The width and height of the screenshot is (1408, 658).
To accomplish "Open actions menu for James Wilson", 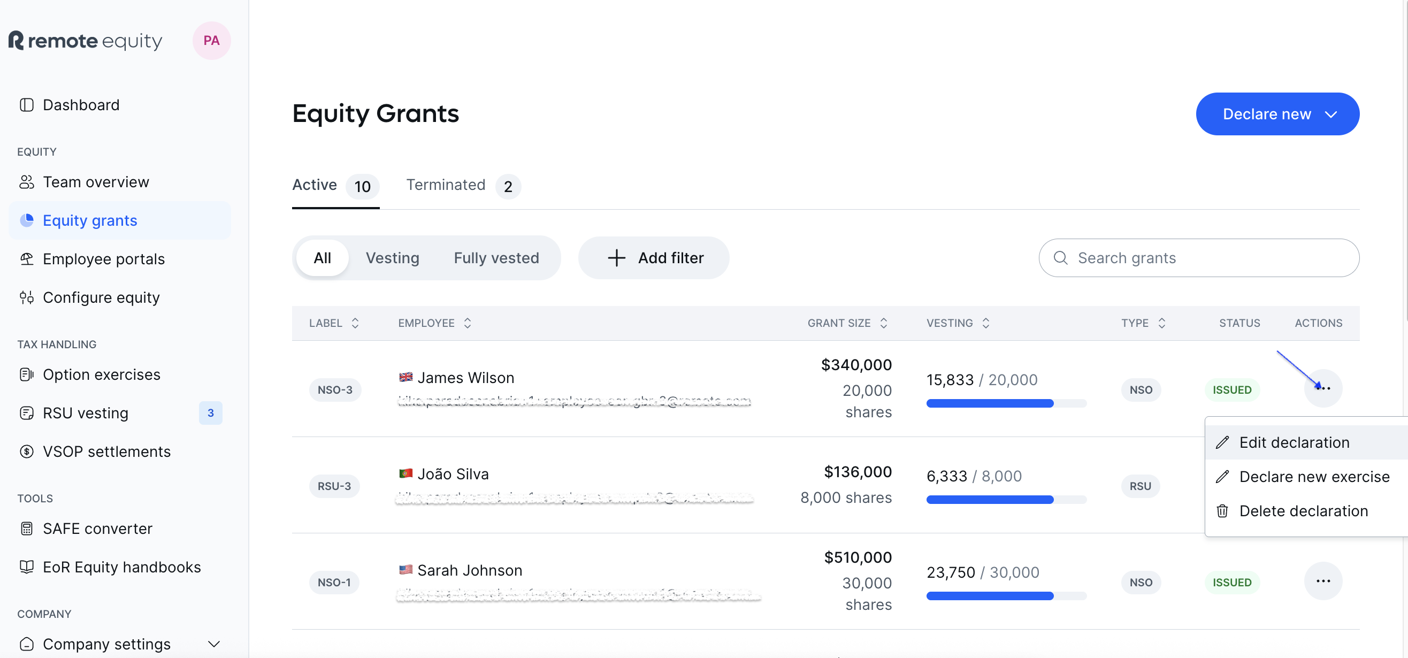I will pyautogui.click(x=1323, y=388).
